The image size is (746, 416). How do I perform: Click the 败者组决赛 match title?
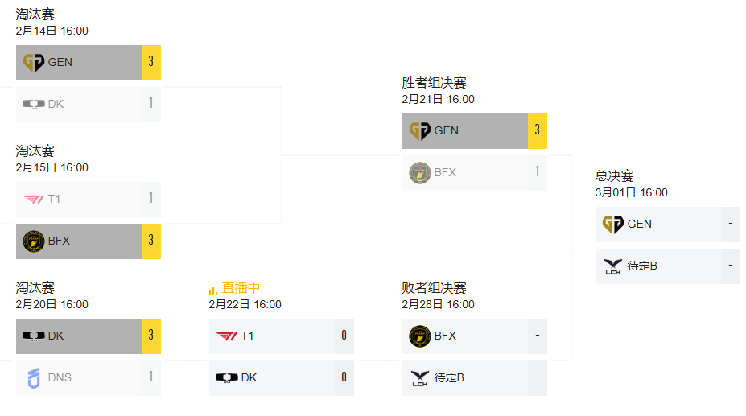tap(434, 288)
